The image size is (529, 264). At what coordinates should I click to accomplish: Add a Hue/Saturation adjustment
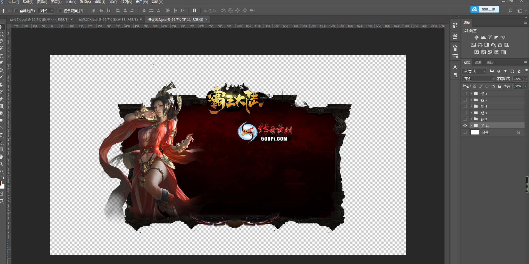(473, 45)
